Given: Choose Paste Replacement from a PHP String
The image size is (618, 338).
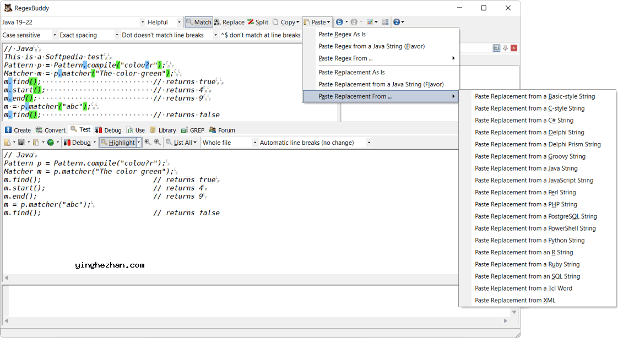Looking at the screenshot, I should coord(526,204).
